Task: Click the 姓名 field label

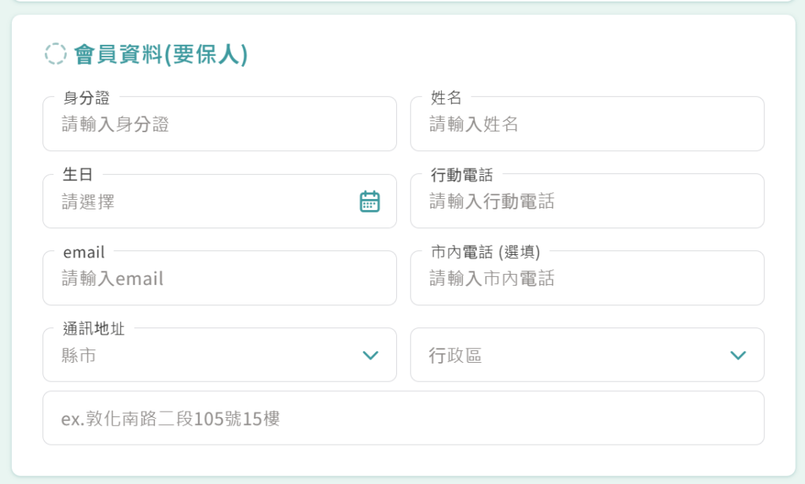Action: pyautogui.click(x=447, y=98)
